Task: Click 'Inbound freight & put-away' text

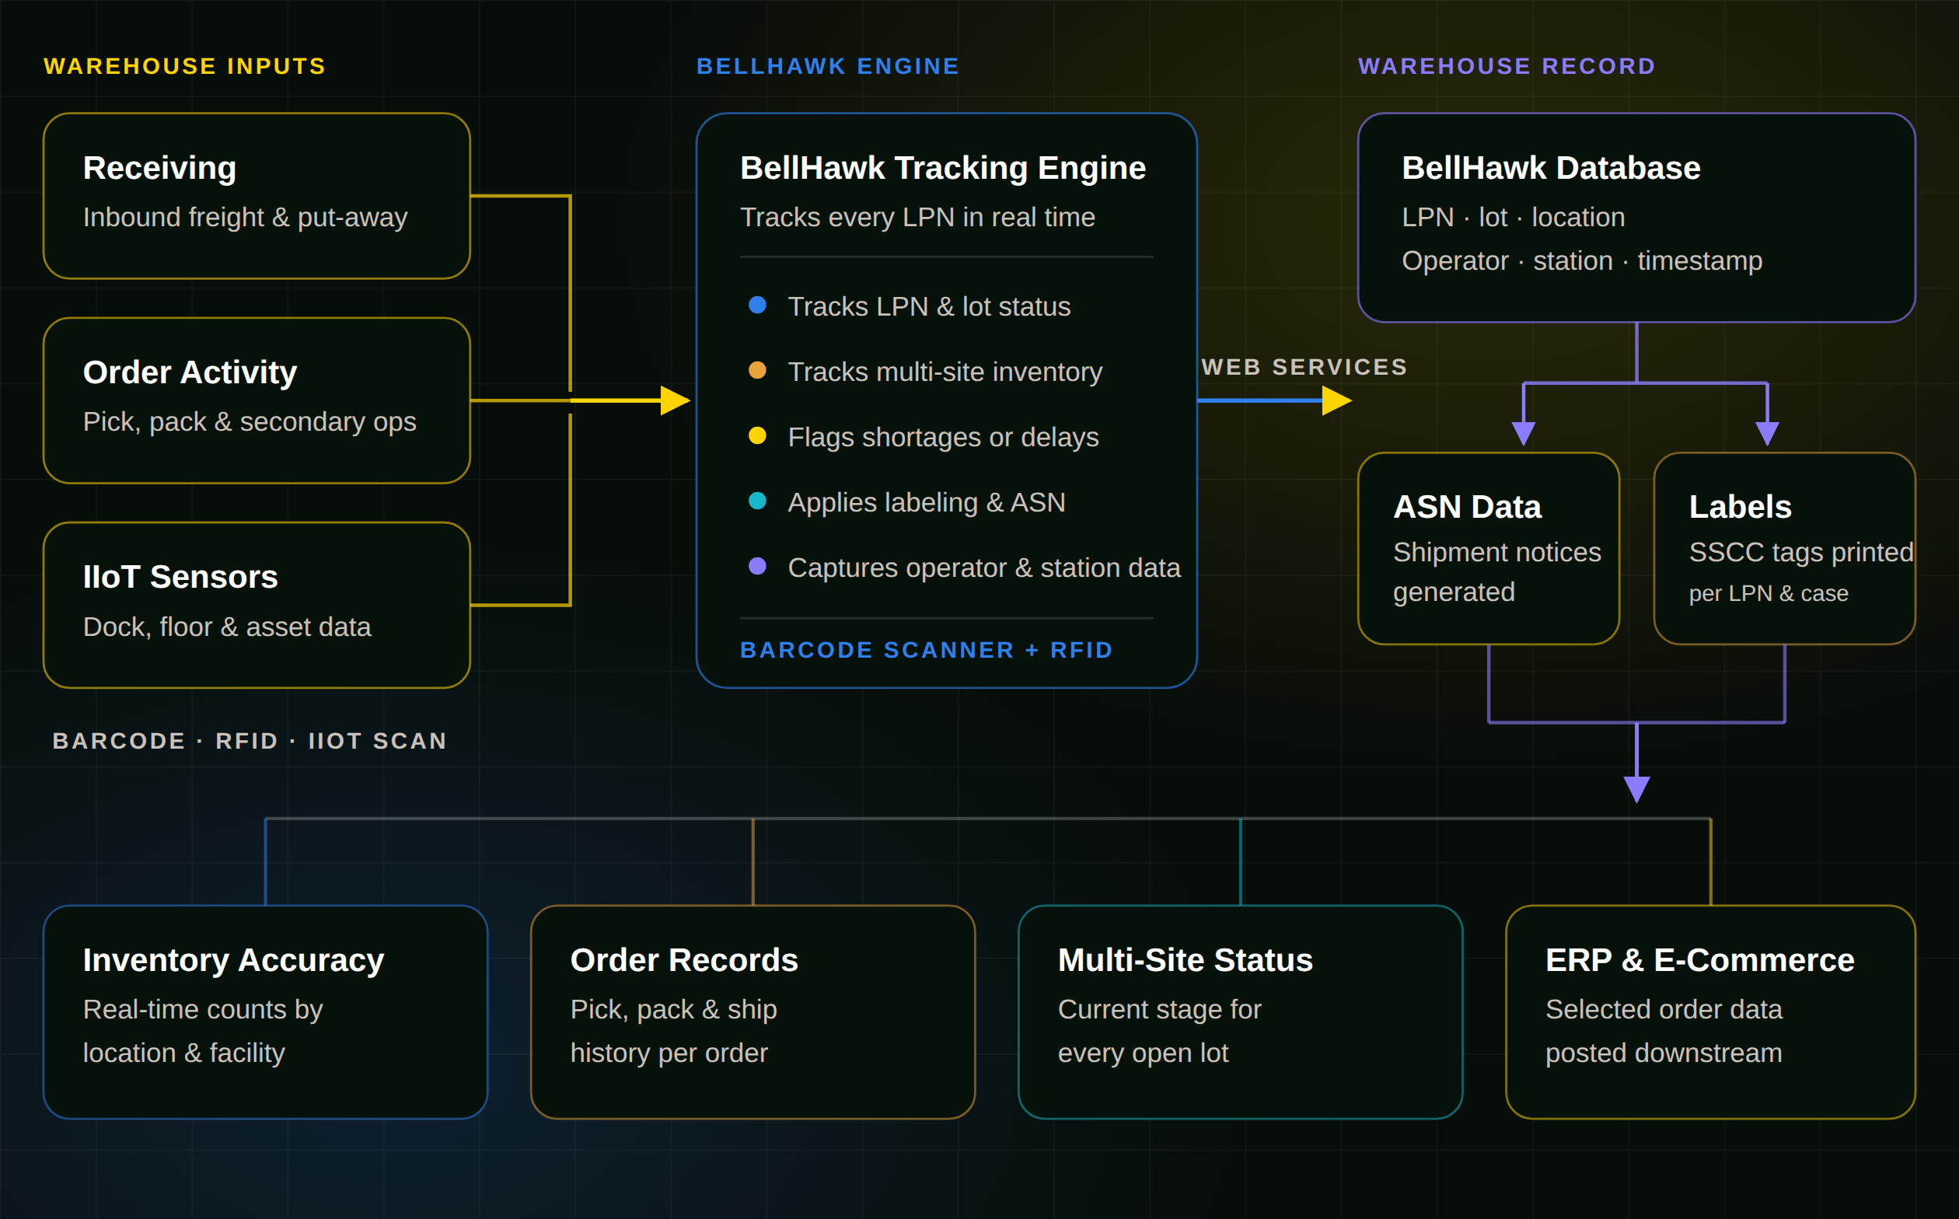Action: point(245,217)
